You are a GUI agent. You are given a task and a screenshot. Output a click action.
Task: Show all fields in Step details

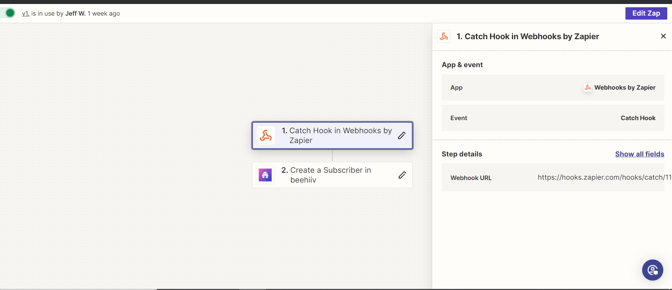pos(640,154)
